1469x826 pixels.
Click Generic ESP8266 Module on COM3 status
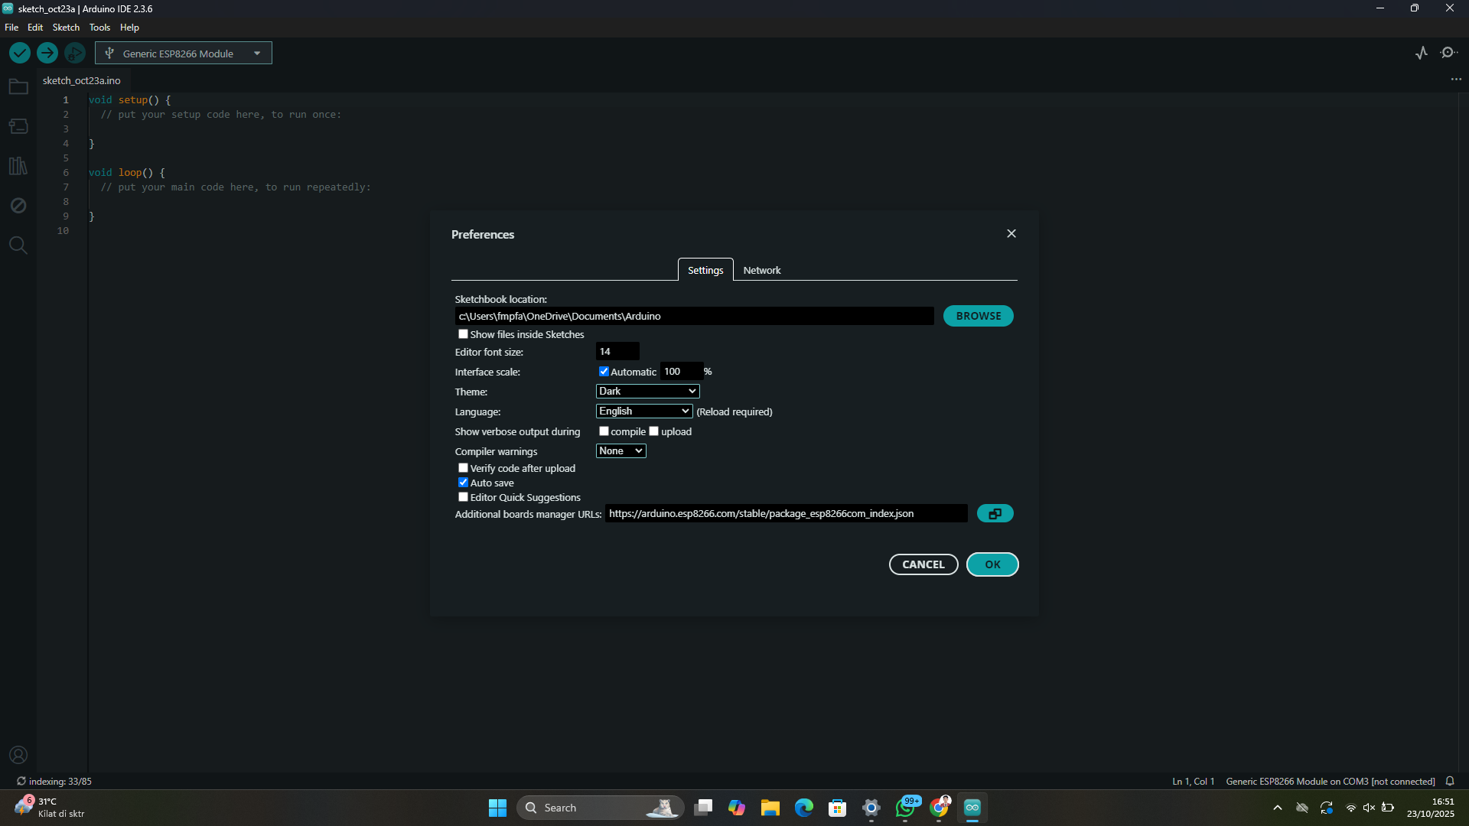tap(1331, 781)
